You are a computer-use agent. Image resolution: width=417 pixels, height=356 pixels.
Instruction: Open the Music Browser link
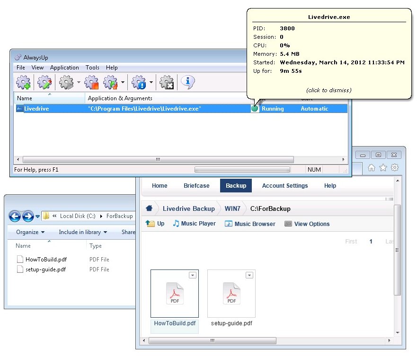pos(250,224)
